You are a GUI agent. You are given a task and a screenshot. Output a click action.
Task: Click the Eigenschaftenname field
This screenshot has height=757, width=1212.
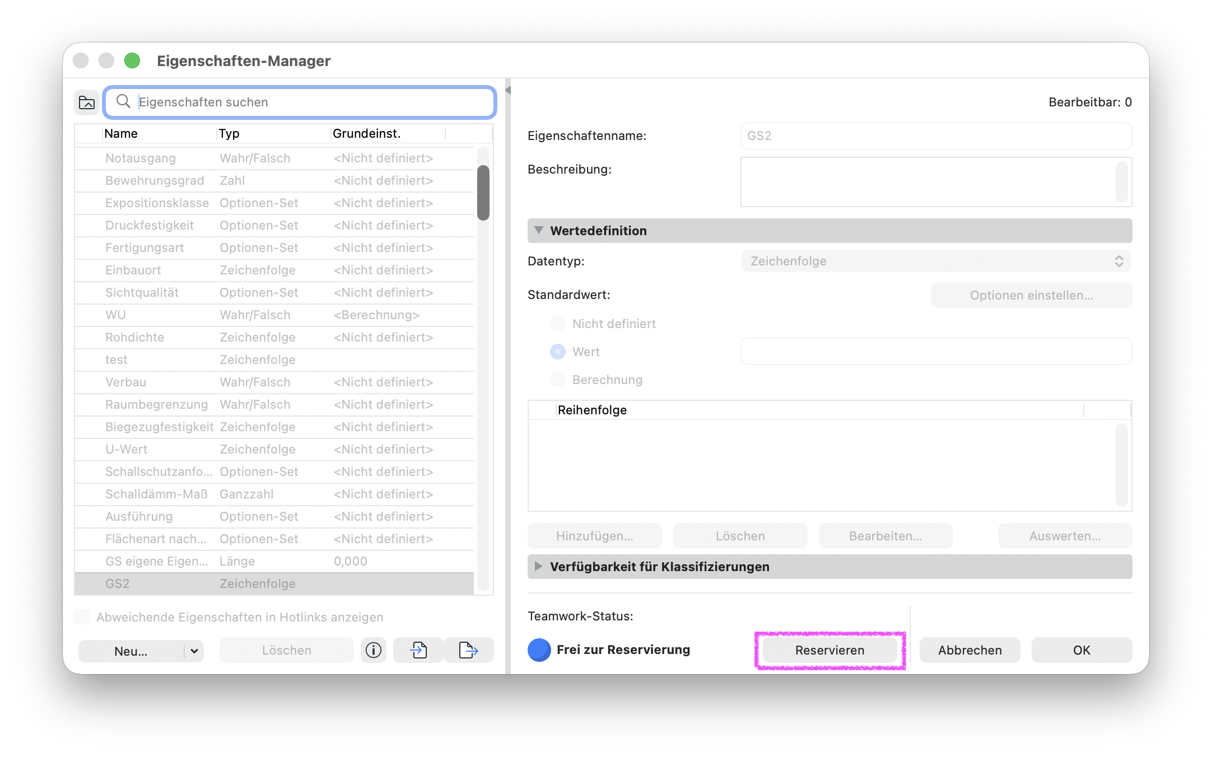point(936,136)
